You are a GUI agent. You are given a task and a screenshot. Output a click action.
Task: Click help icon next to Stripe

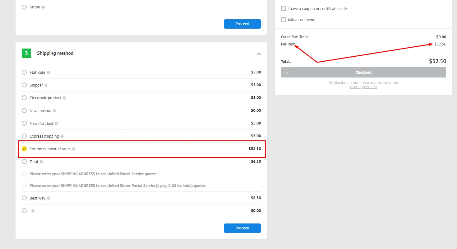[43, 7]
